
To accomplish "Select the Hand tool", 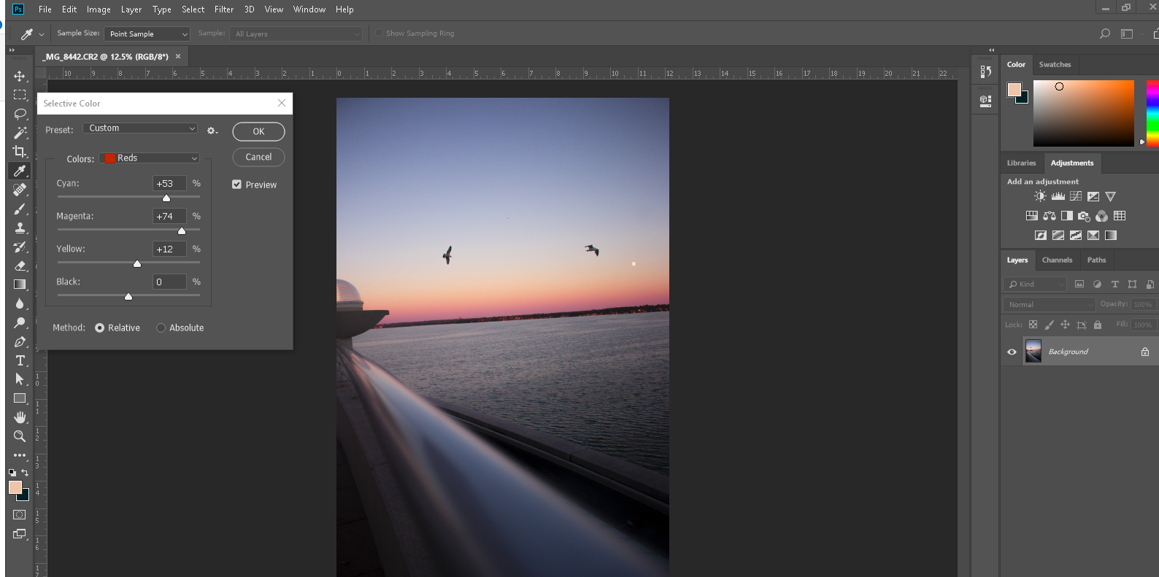I will (20, 417).
